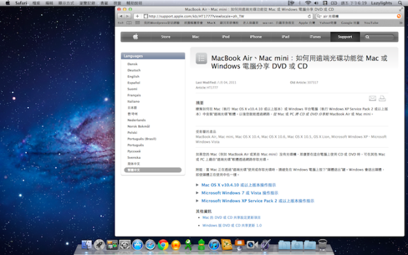This screenshot has height=255, width=408.
Task: Open Reading List glasses icon
Action: point(120,23)
